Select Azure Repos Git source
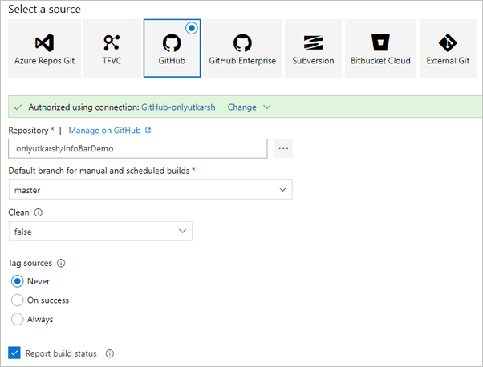This screenshot has width=483, height=367. point(44,49)
